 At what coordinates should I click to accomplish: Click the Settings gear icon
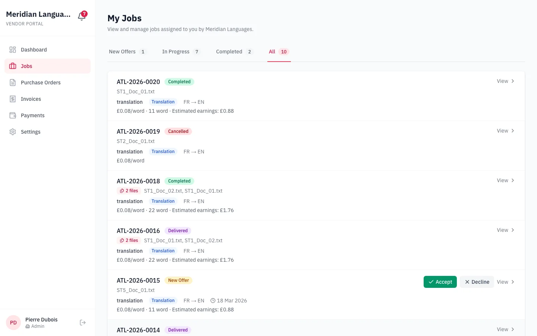[x=13, y=132]
